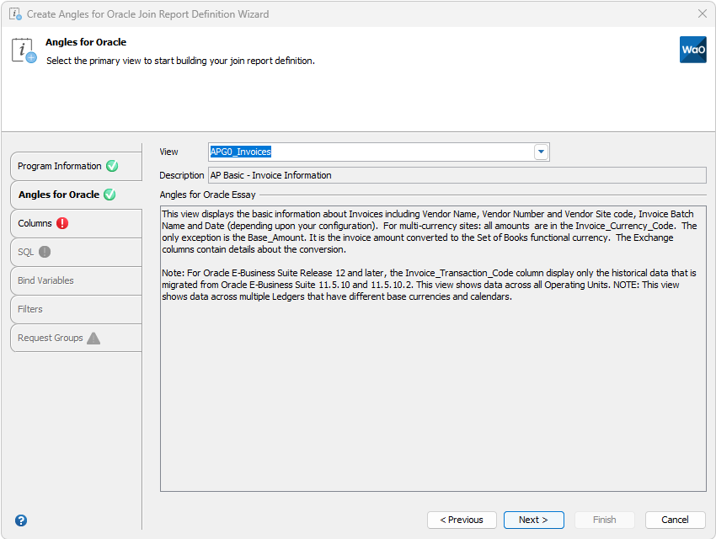The image size is (716, 539).
Task: Click the red error icon beside Columns
Action: [x=62, y=223]
